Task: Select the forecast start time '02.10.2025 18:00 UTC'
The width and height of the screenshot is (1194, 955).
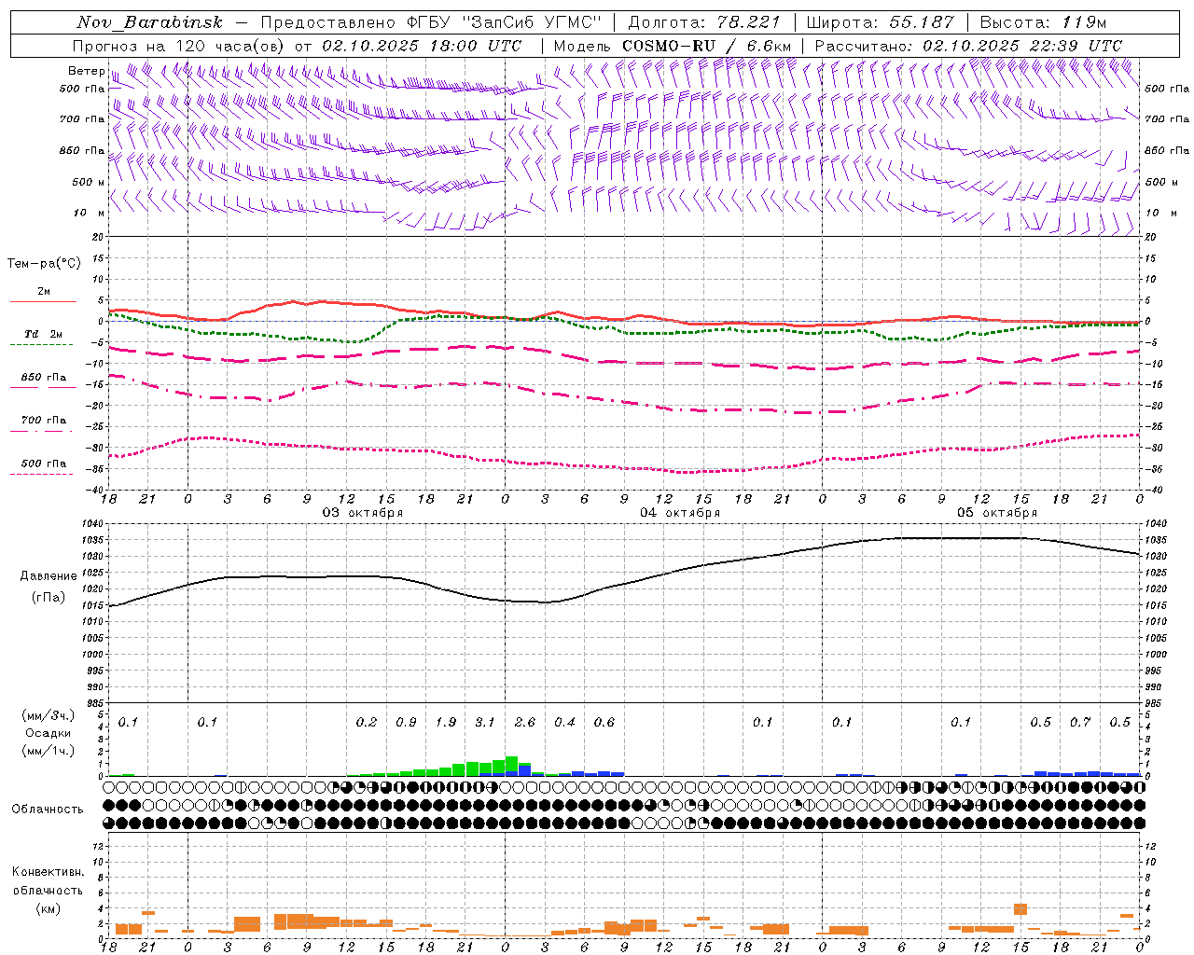Action: coord(422,46)
